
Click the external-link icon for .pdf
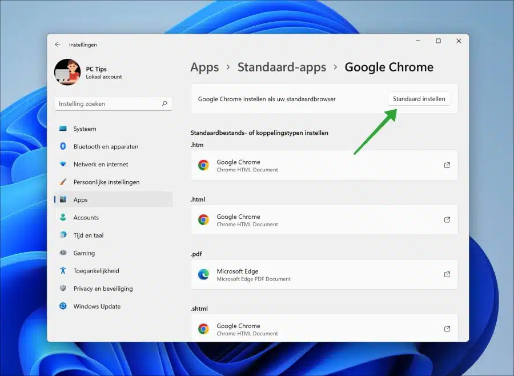[447, 274]
